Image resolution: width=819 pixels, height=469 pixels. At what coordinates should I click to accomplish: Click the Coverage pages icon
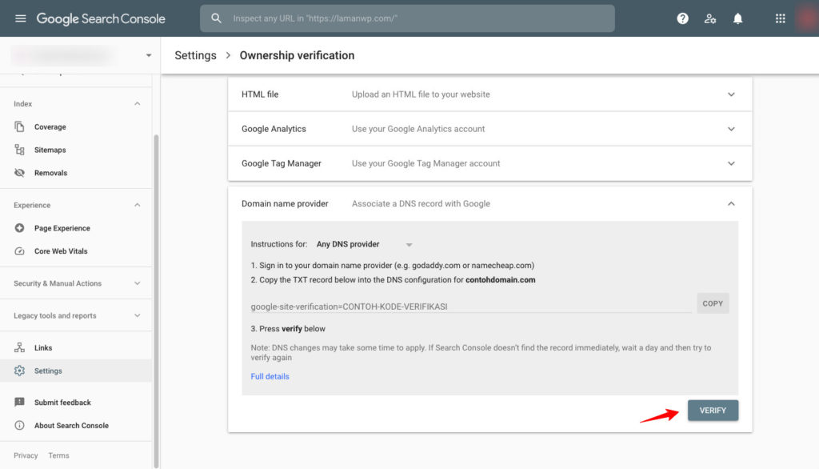coord(19,126)
